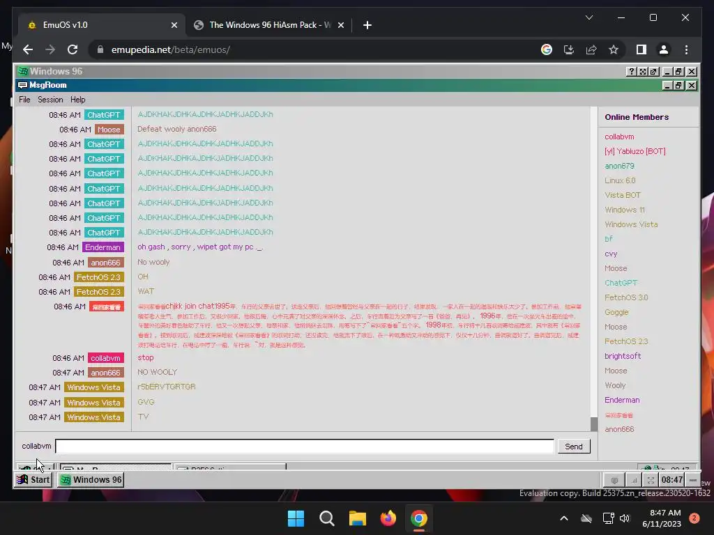The width and height of the screenshot is (714, 535).
Task: Select Windows 11 member
Action: click(624, 210)
